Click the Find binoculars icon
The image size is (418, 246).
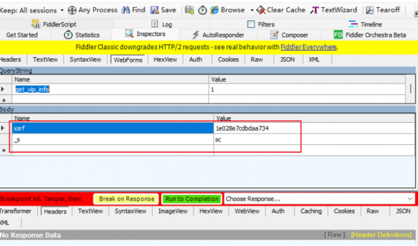(x=126, y=10)
